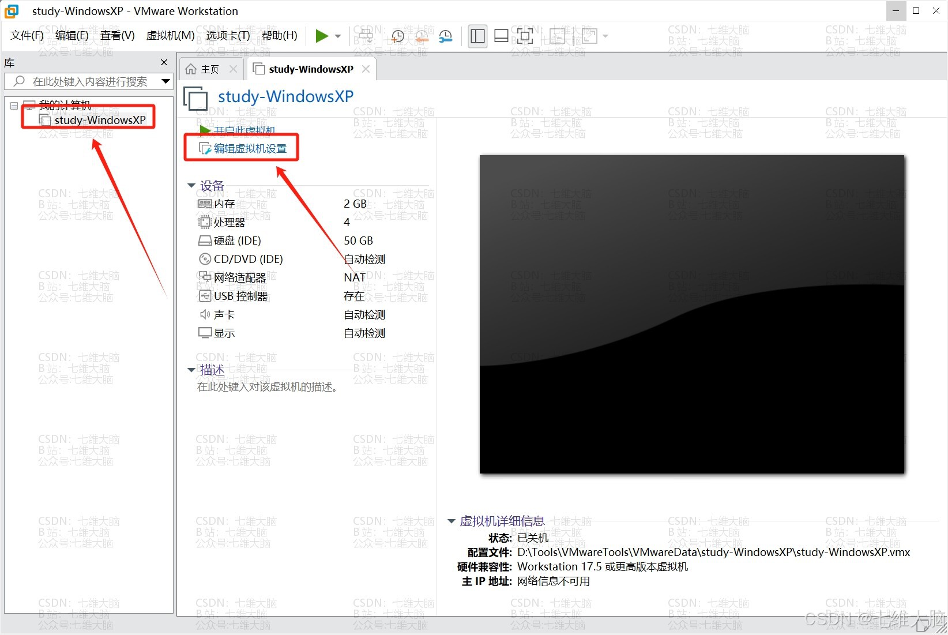Open the CD/DVD (IDE) device entry
This screenshot has width=948, height=635.
[241, 259]
